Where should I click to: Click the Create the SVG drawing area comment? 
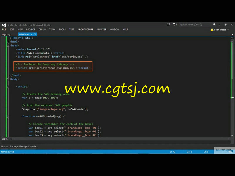tap(46, 94)
